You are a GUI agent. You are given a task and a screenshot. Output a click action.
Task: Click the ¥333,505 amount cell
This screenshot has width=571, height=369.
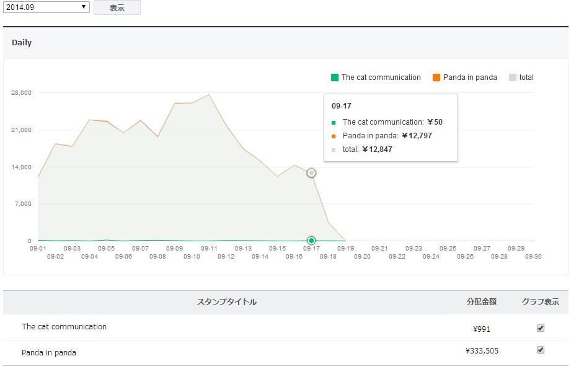pyautogui.click(x=482, y=351)
